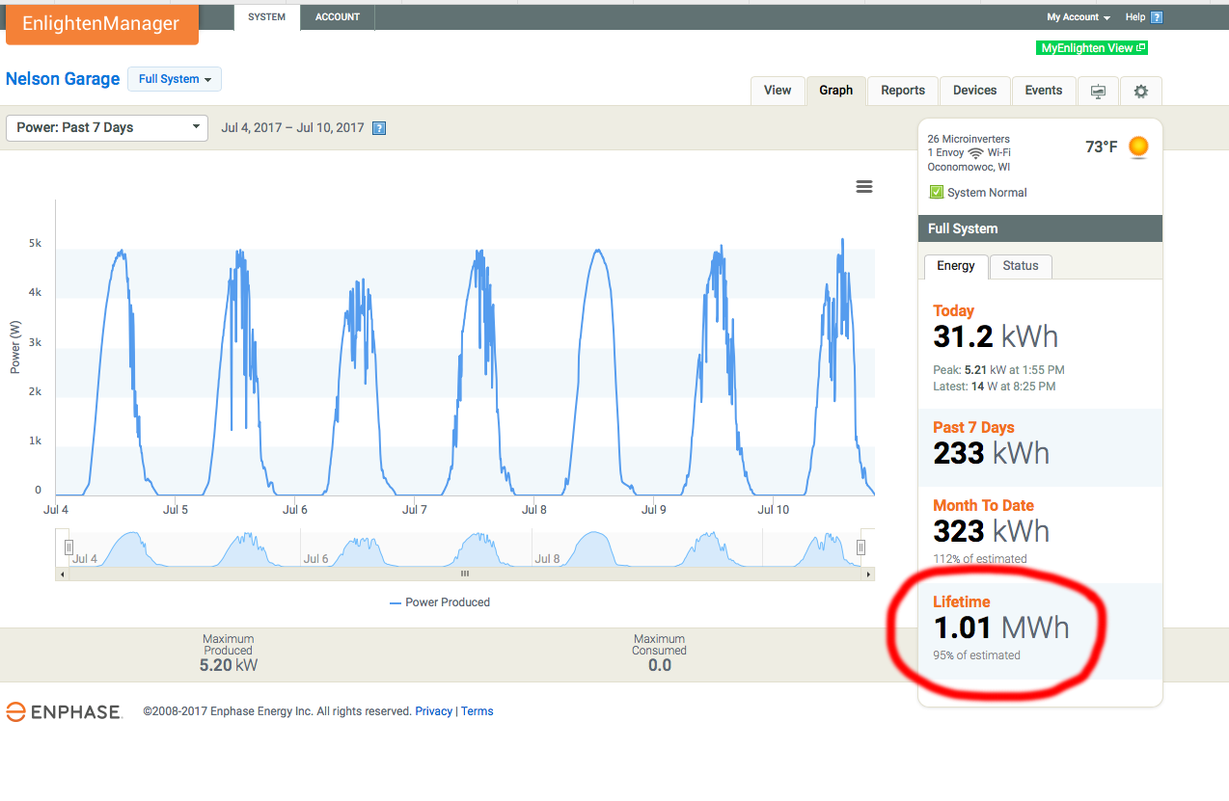Click the navigator right scroll arrow

point(868,574)
